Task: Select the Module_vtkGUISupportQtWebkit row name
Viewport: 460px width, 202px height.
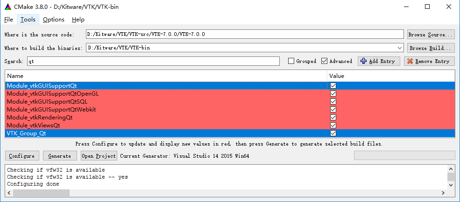Action: point(51,109)
